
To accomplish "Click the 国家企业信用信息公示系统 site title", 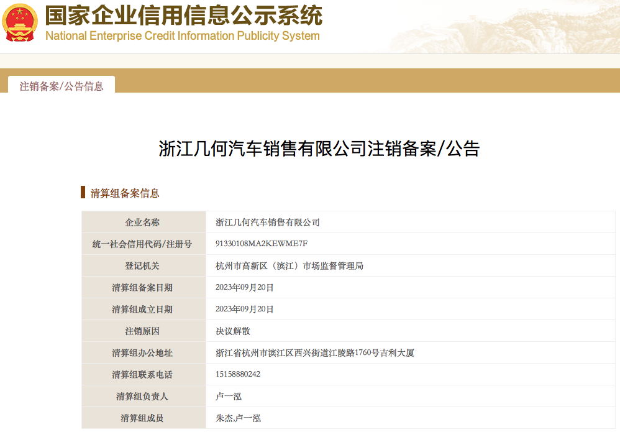I will click(x=183, y=15).
